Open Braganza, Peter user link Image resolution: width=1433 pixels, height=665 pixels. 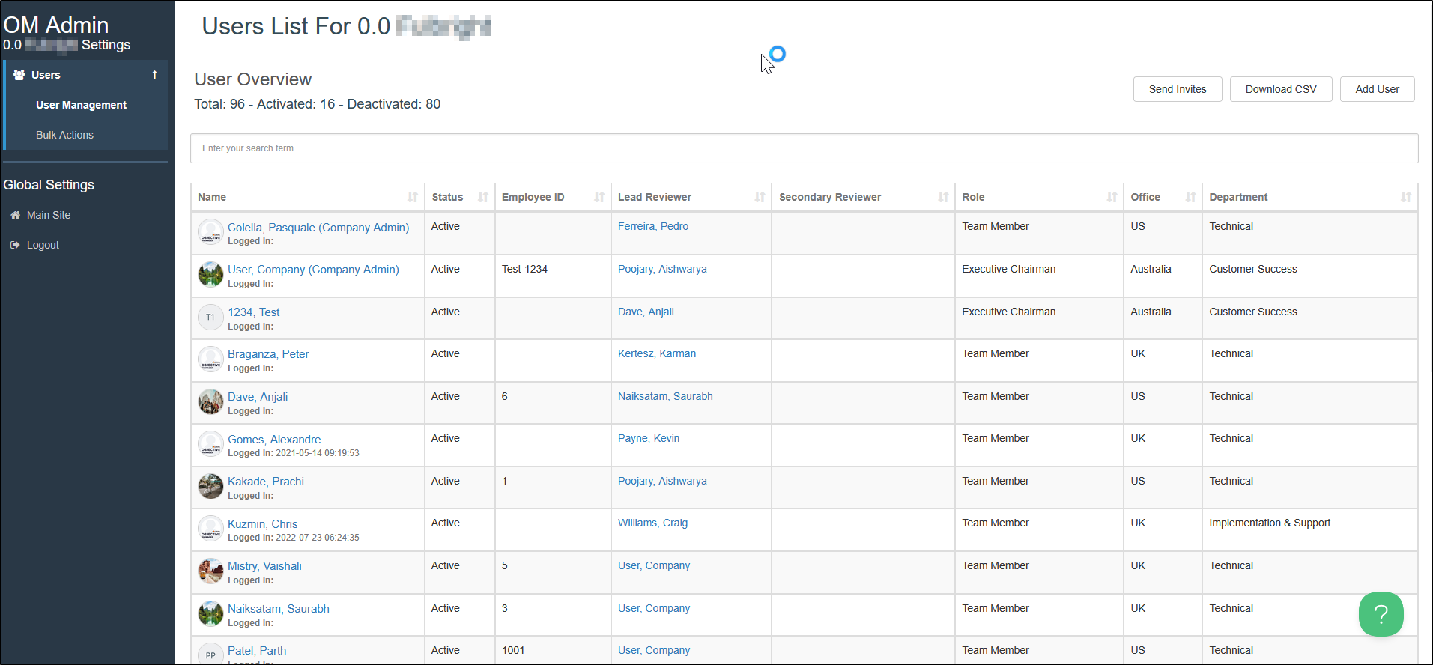[x=268, y=354]
